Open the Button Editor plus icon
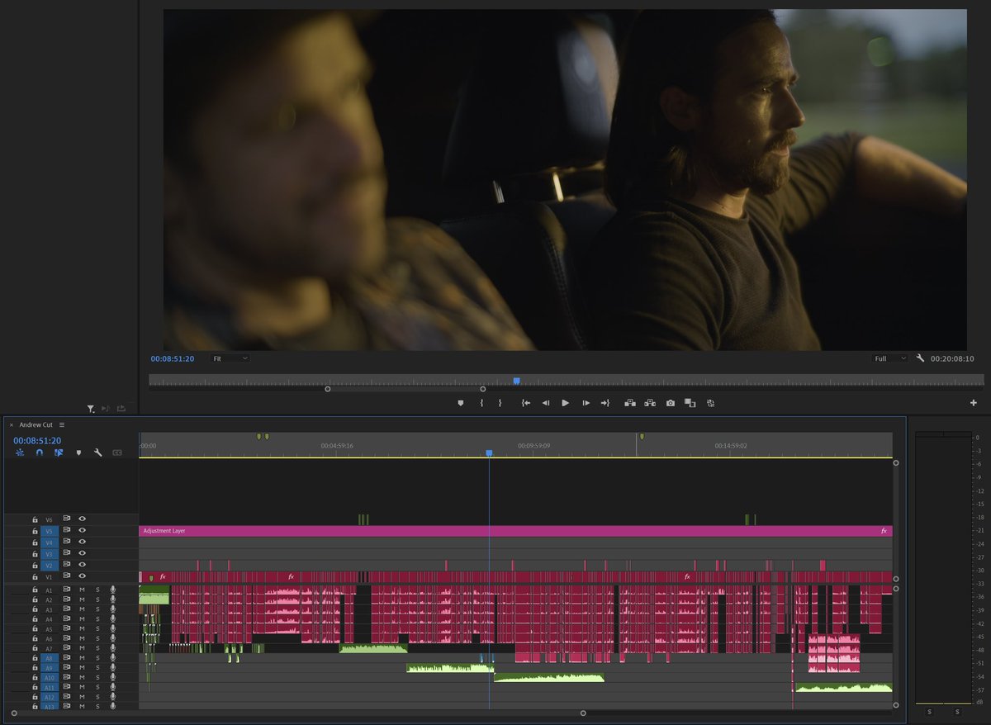Image resolution: width=991 pixels, height=725 pixels. tap(974, 403)
